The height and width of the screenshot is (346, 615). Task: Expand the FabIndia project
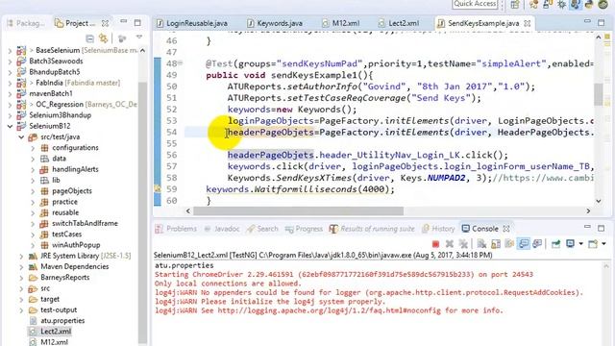click(x=10, y=84)
